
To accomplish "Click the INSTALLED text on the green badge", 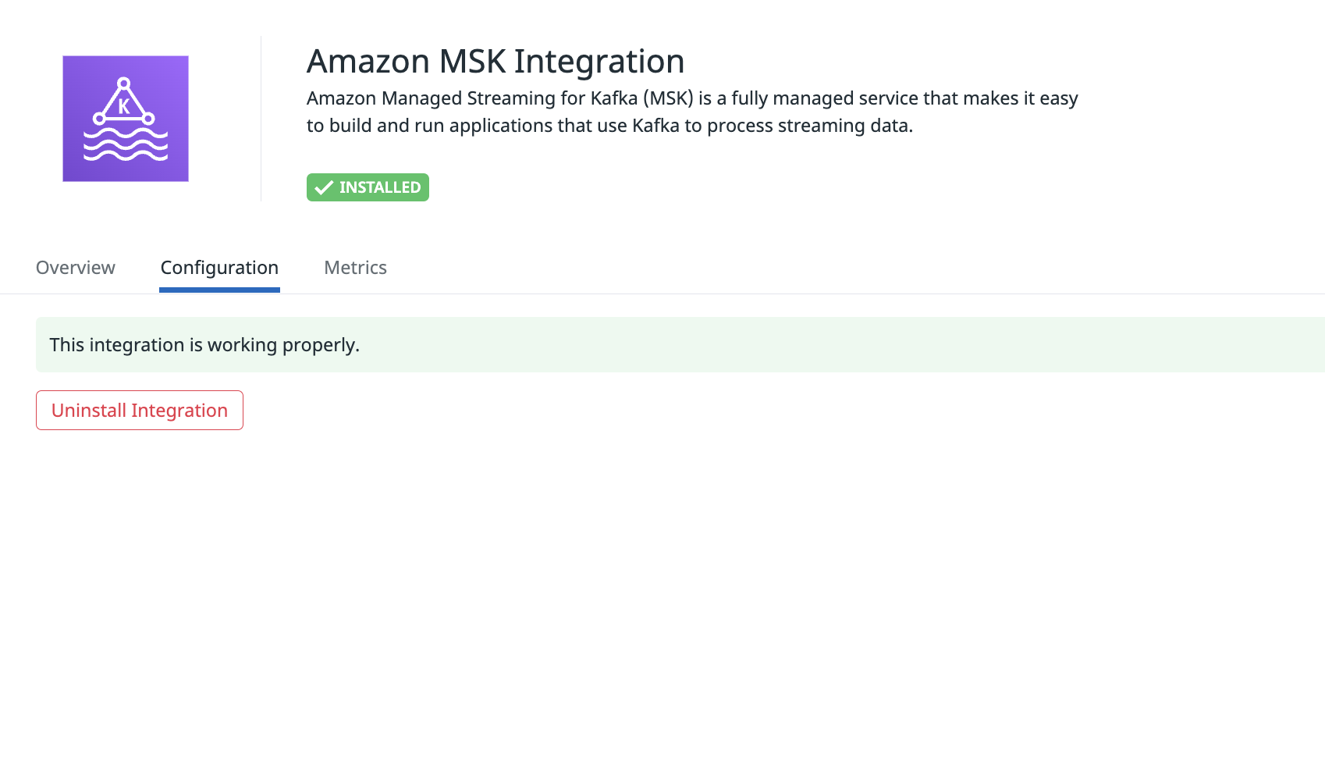I will tap(380, 187).
